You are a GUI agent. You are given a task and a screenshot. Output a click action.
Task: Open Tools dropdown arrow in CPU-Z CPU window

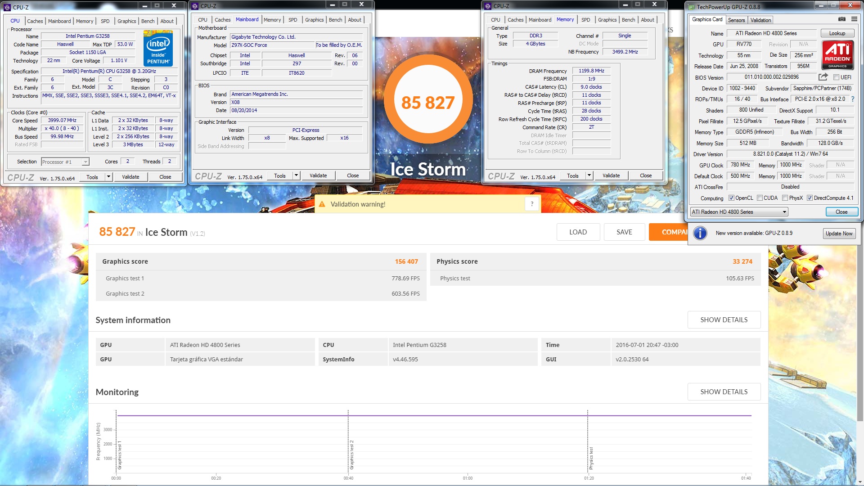(x=108, y=177)
